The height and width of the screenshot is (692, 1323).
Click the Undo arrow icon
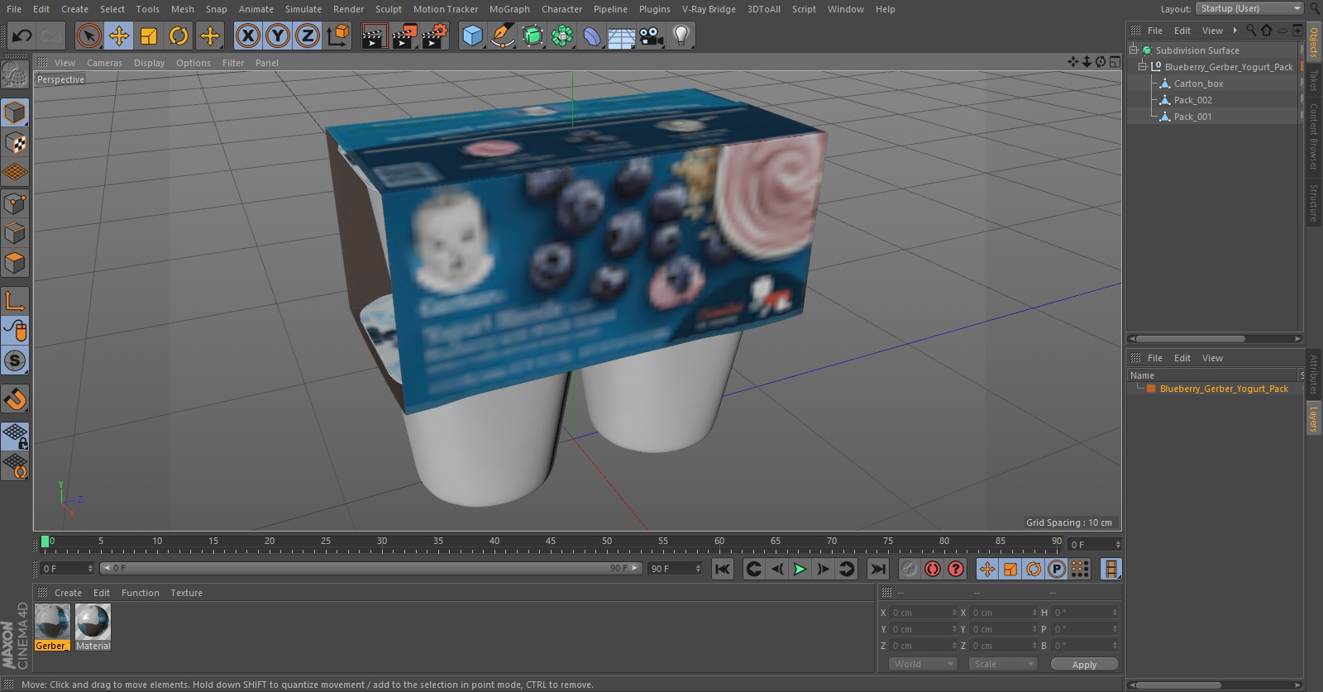[22, 36]
